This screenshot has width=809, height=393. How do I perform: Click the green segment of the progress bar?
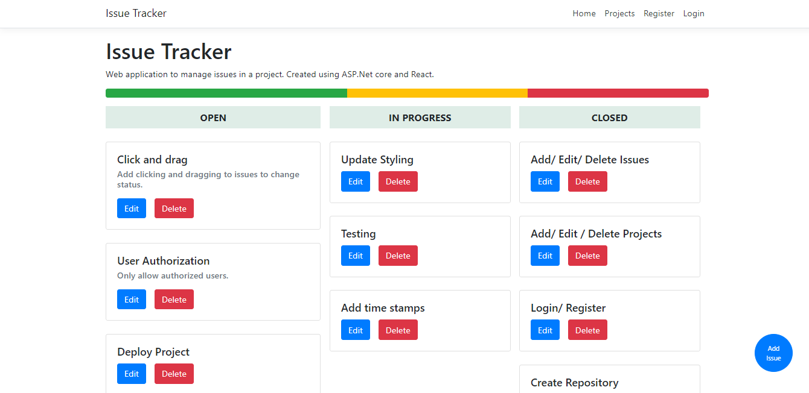[226, 93]
